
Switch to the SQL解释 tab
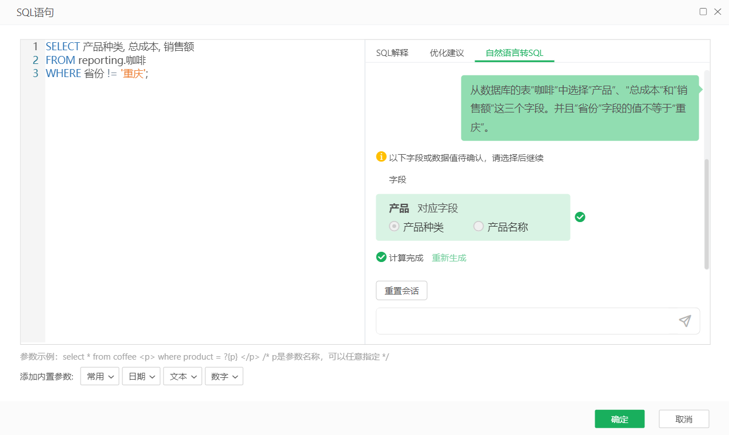392,53
